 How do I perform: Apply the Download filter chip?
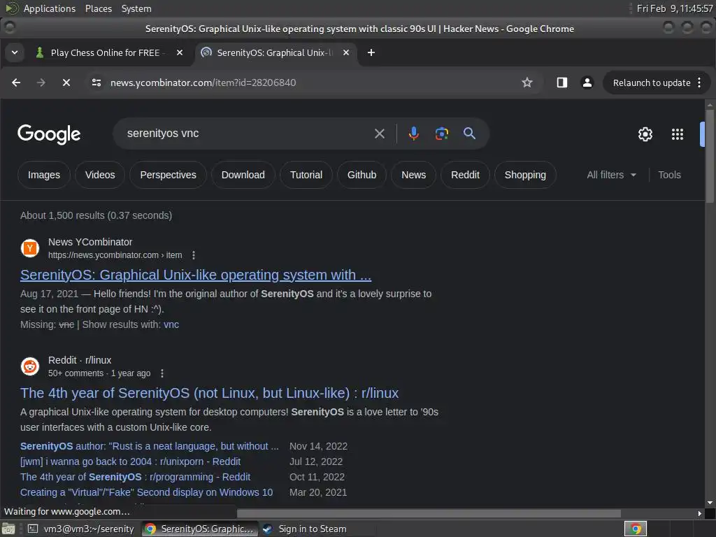(x=243, y=175)
